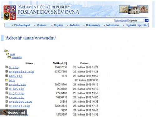
Task: Select the Digitální repozitář menu item
Action: point(136,25)
